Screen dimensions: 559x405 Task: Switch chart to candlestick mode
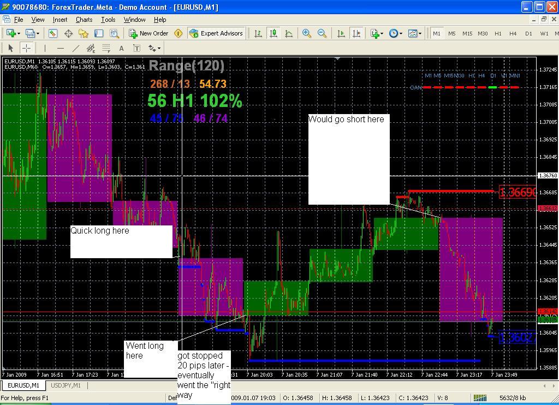pyautogui.click(x=273, y=33)
